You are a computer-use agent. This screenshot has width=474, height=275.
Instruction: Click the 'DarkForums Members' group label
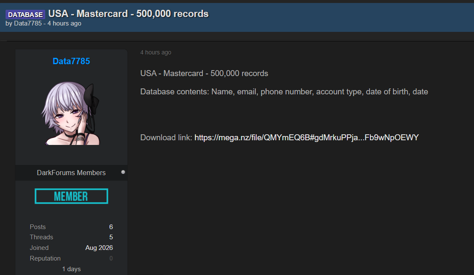click(71, 173)
